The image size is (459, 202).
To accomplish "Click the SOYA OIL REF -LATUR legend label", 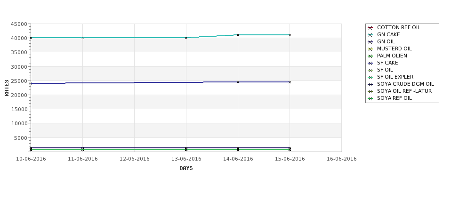I will 404,91.
